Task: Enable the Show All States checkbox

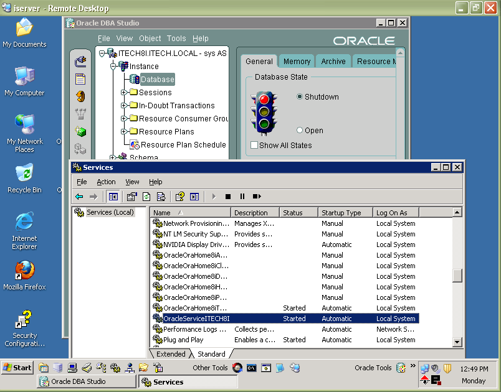Action: click(x=254, y=146)
